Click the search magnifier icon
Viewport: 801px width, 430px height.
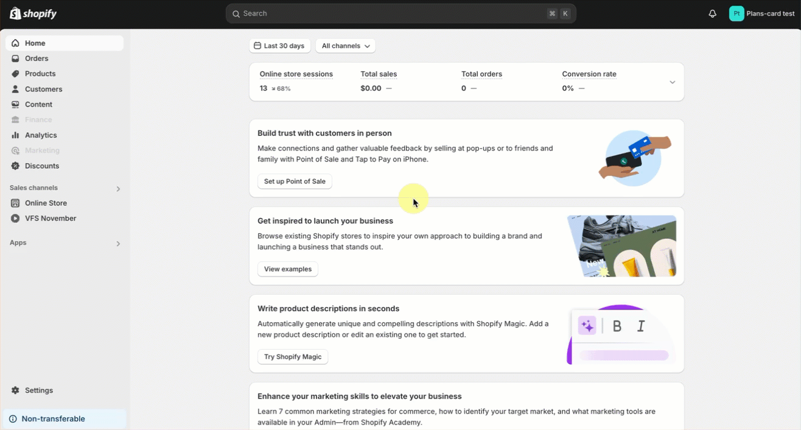coord(236,13)
